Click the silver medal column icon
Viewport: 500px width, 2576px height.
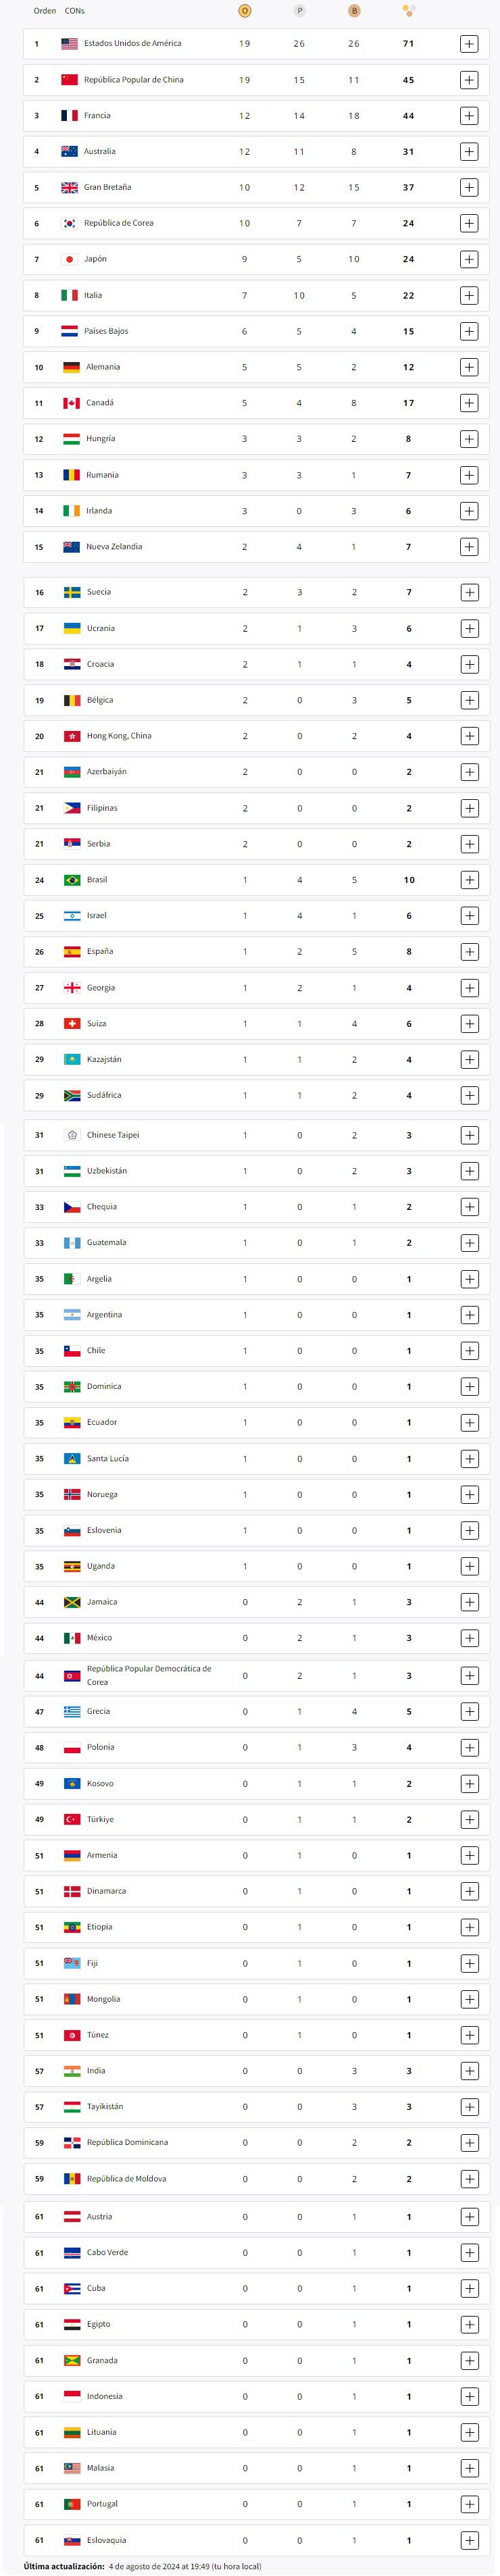click(299, 11)
